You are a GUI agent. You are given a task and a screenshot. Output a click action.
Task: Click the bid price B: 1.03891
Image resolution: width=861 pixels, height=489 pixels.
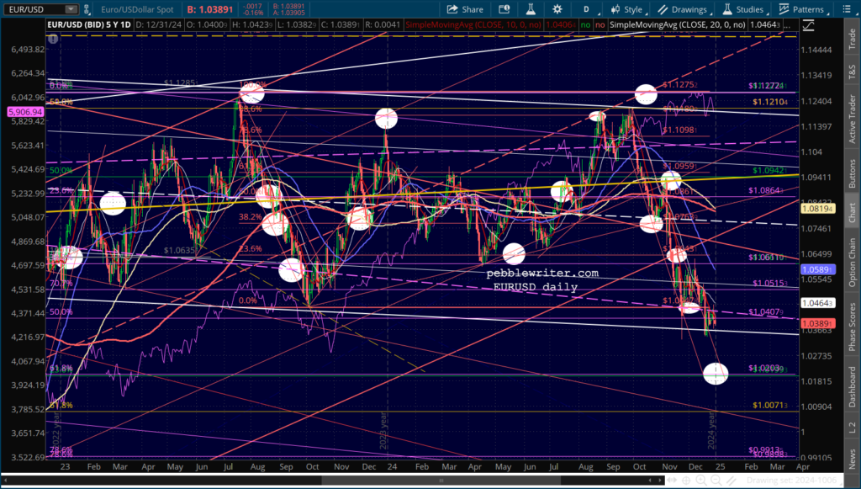pyautogui.click(x=209, y=9)
